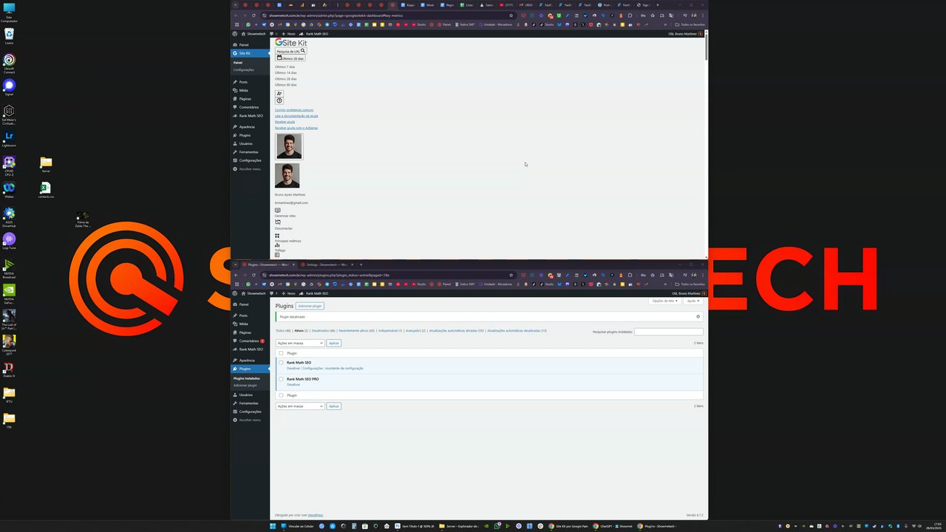Click the bottom 'Aplicar' button

[334, 406]
